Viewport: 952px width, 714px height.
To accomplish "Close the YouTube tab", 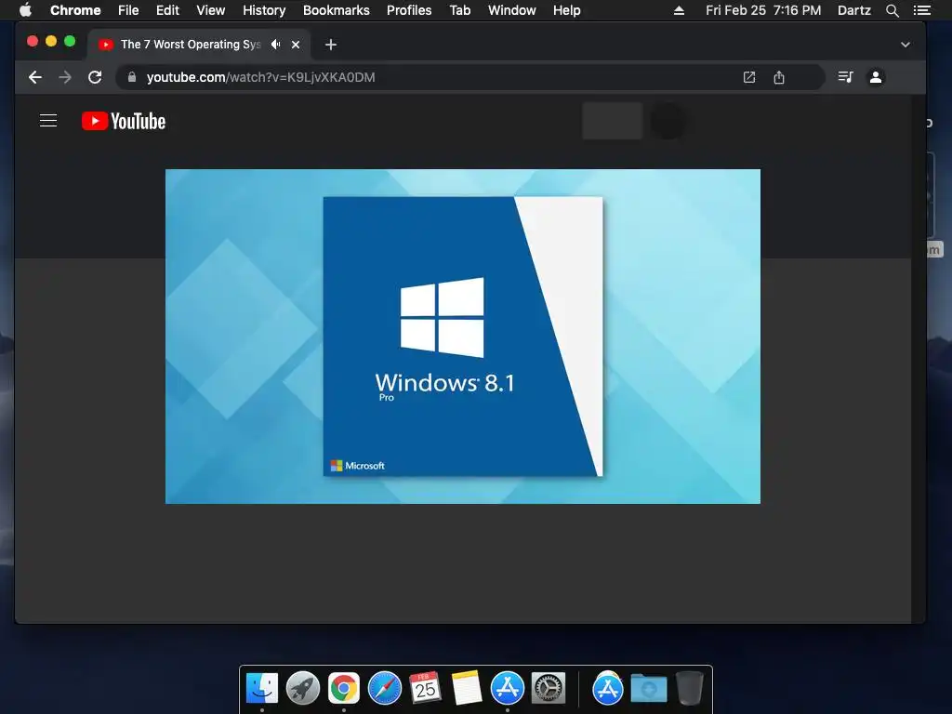I will [296, 45].
